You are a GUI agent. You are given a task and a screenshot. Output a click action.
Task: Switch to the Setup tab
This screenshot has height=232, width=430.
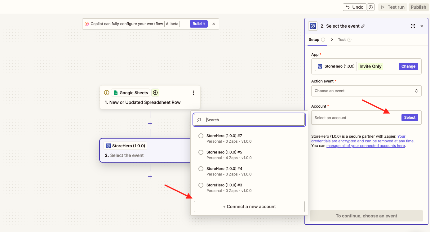[314, 40]
